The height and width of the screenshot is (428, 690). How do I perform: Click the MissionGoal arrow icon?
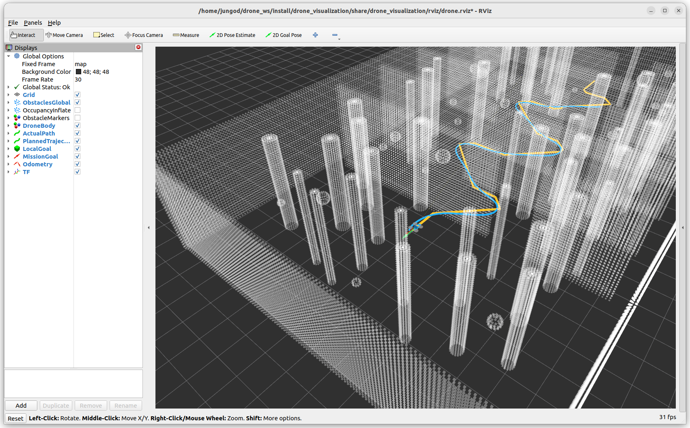(x=17, y=156)
